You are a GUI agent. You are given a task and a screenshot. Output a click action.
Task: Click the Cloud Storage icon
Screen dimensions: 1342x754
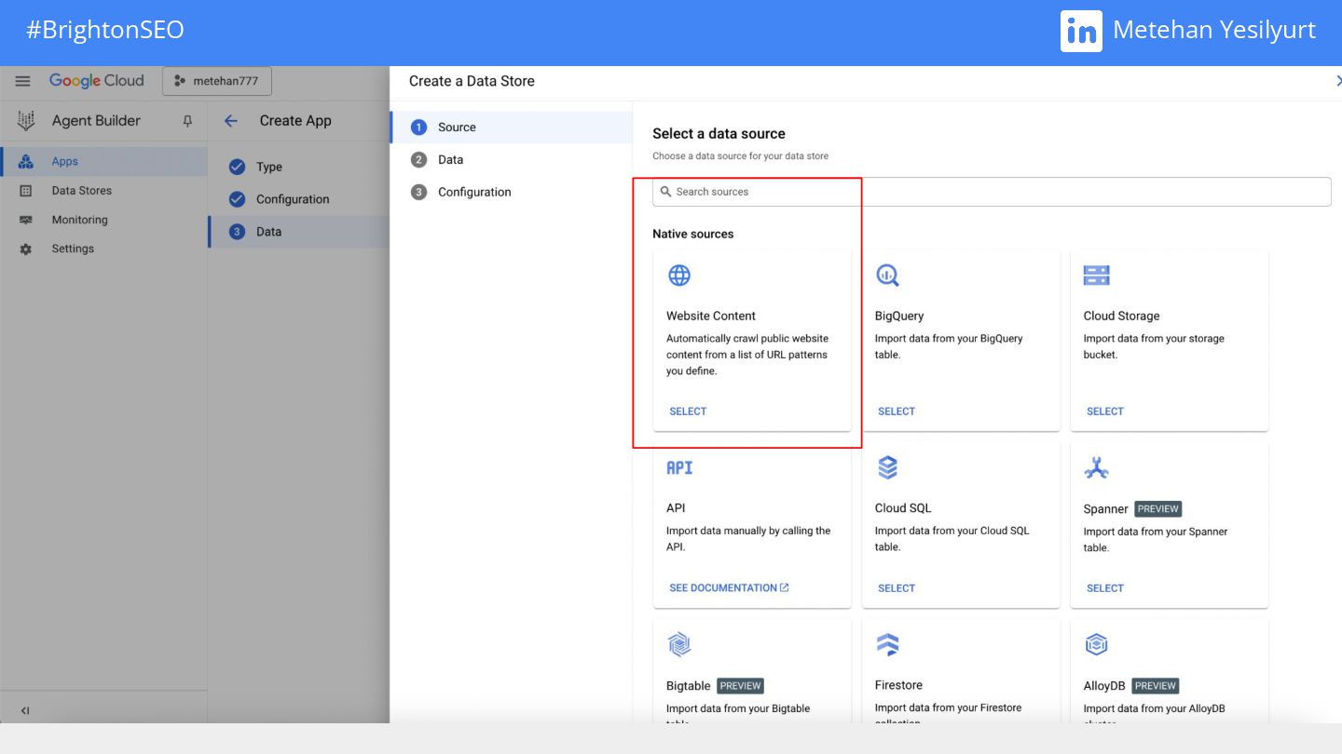pyautogui.click(x=1096, y=276)
